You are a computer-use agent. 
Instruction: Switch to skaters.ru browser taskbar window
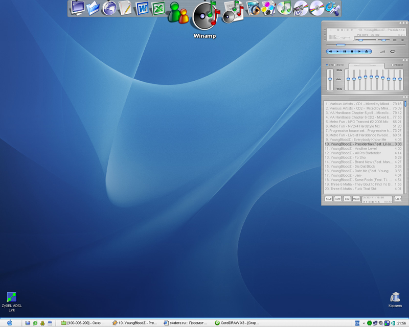(x=186, y=323)
